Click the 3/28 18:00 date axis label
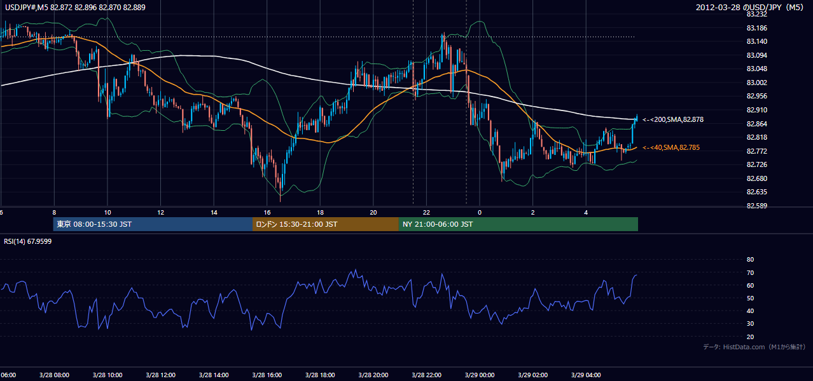813x381 pixels. point(320,375)
